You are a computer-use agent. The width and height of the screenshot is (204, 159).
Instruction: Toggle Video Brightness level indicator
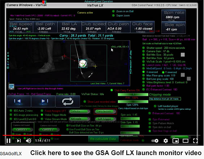pos(143,82)
